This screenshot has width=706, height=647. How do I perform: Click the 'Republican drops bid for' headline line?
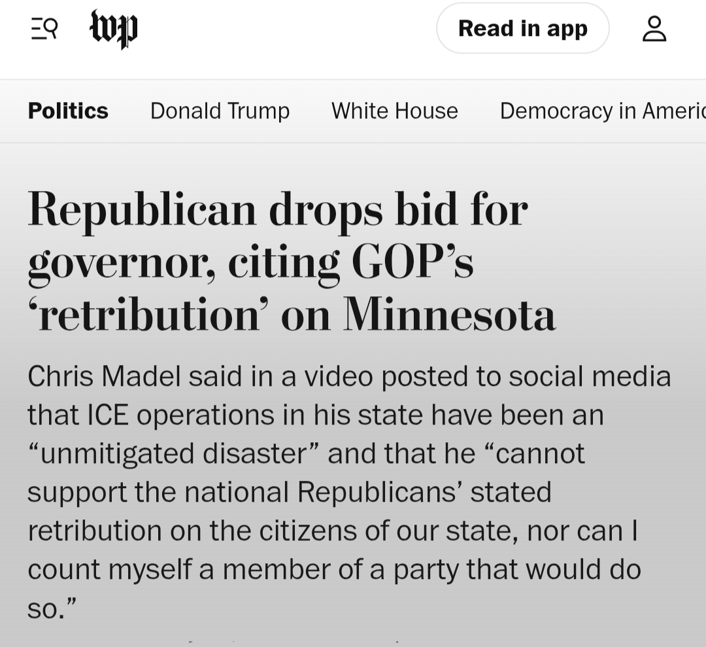click(x=277, y=209)
